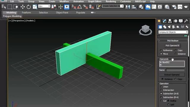Image resolution: width=190 pixels, height=107 pixels.
Task: Open the viewport [+] menu
Action: point(10,21)
